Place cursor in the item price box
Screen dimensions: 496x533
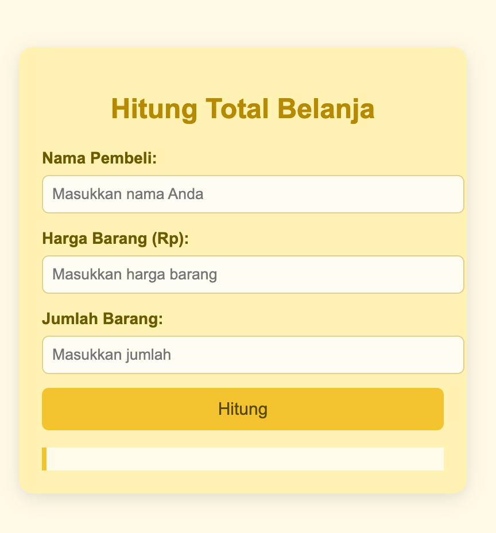point(253,274)
